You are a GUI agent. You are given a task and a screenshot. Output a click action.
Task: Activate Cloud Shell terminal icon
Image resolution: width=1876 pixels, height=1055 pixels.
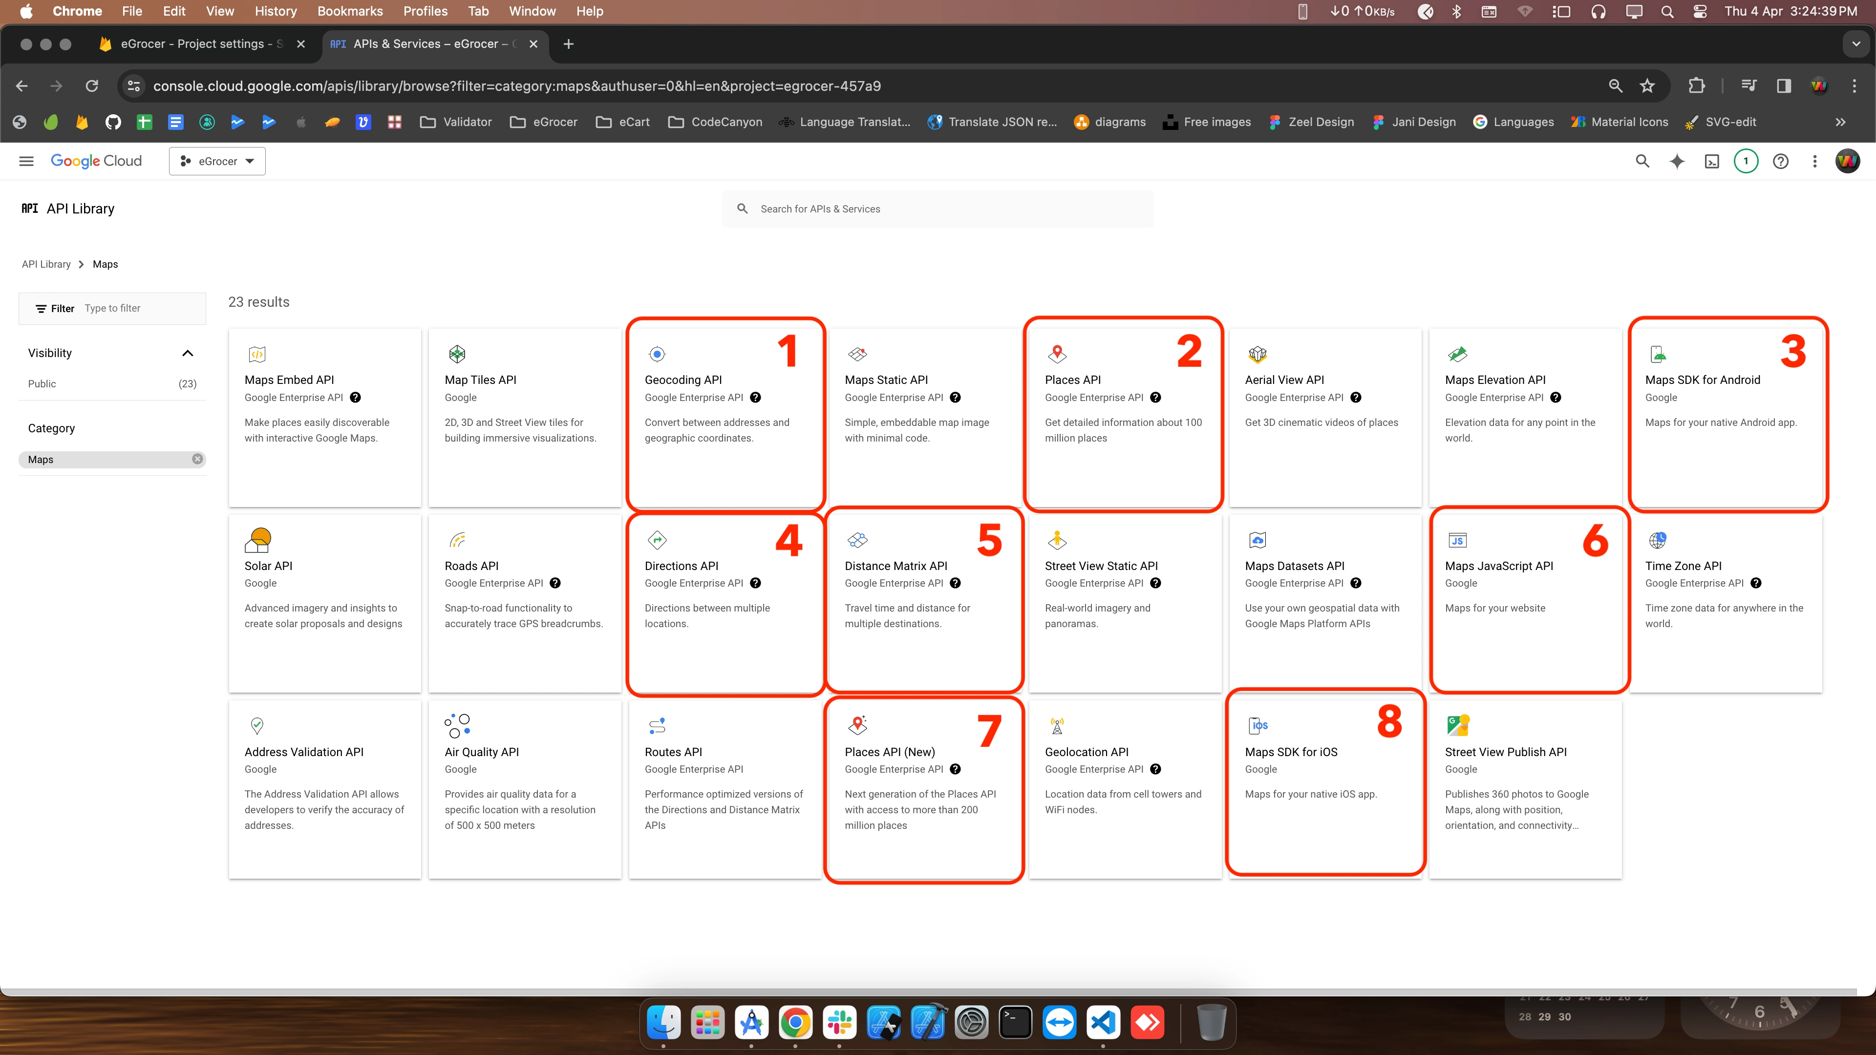click(x=1711, y=161)
